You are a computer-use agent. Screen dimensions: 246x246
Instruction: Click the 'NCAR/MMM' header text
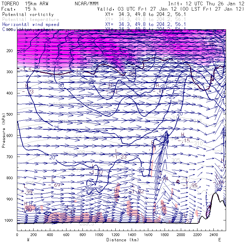click(x=87, y=4)
